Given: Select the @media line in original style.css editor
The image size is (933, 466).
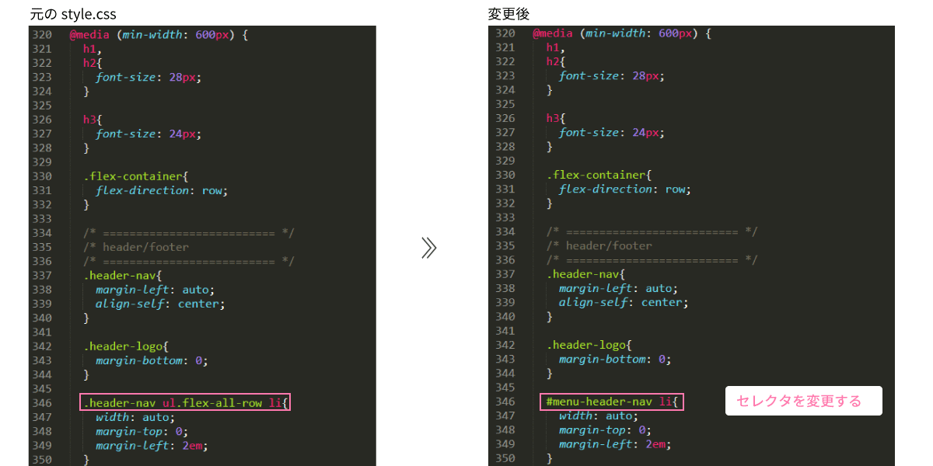Looking at the screenshot, I should pos(159,34).
